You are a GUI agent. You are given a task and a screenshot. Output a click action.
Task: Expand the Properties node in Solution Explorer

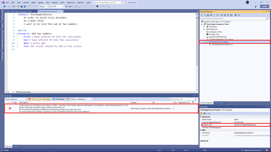[204, 27]
